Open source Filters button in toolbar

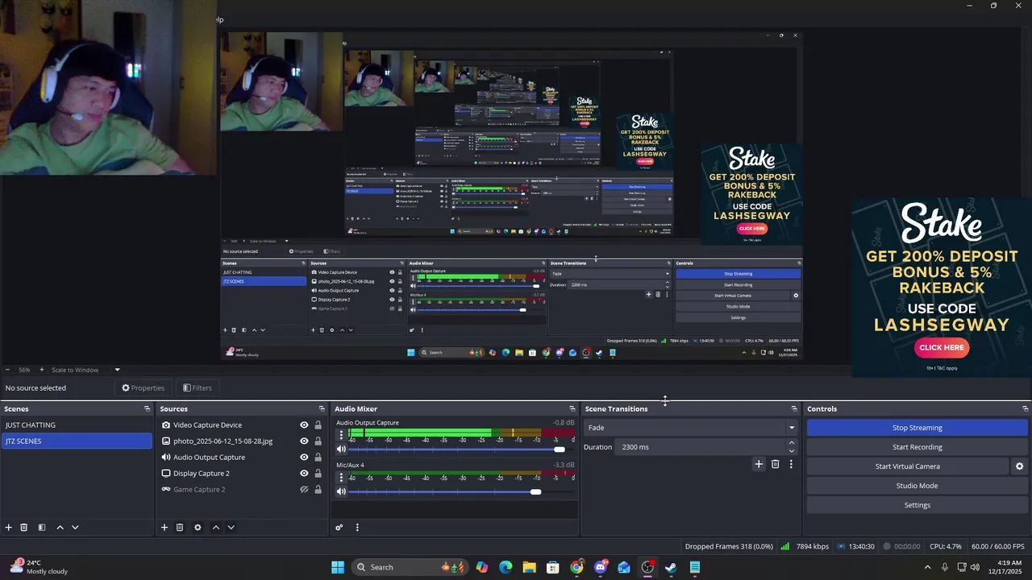click(x=198, y=388)
